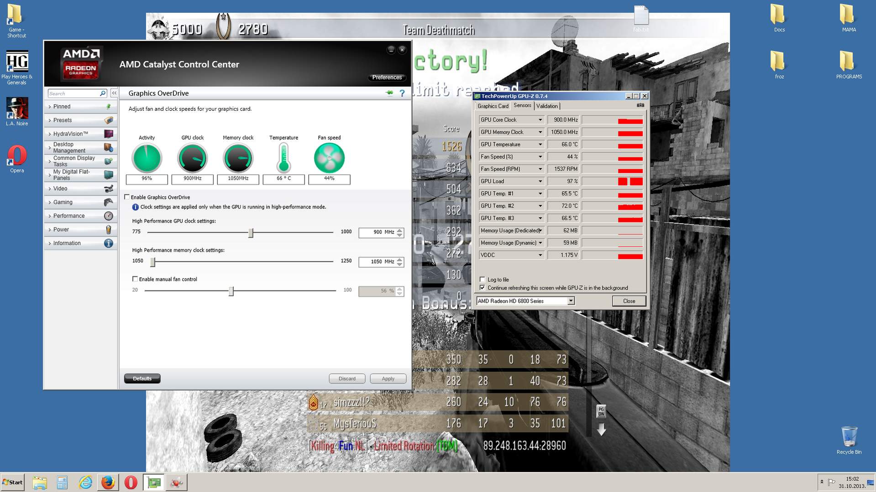Click the Information icon in sidebar
The image size is (876, 492).
[109, 243]
